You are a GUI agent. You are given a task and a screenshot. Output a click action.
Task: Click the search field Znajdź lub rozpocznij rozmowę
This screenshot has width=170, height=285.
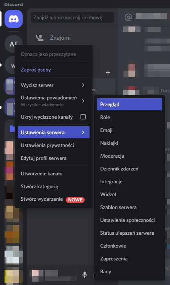[73, 17]
